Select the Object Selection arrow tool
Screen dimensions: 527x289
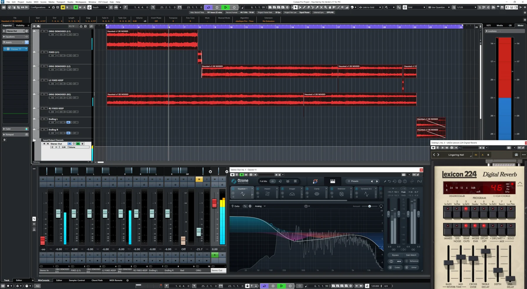(295, 7)
